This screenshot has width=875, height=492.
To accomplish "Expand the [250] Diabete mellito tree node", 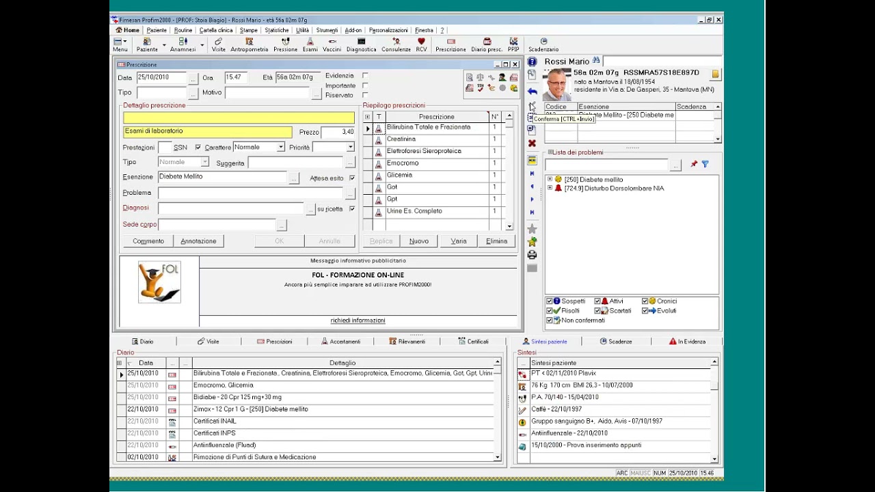I will click(550, 179).
